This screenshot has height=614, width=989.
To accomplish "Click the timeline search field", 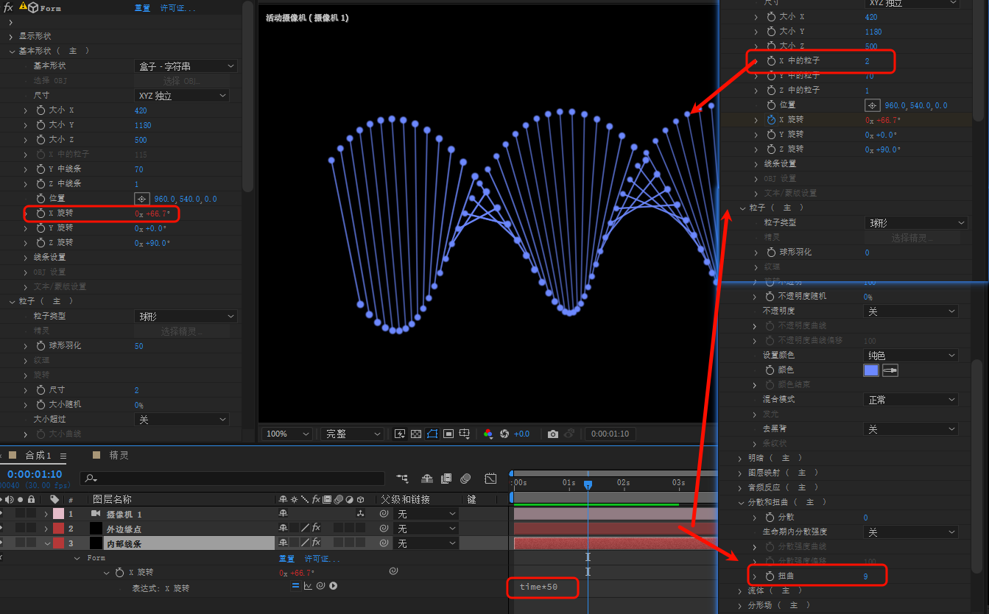I will 232,479.
